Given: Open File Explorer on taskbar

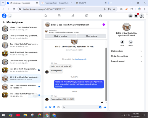Looking at the screenshot, I should click(x=25, y=115).
